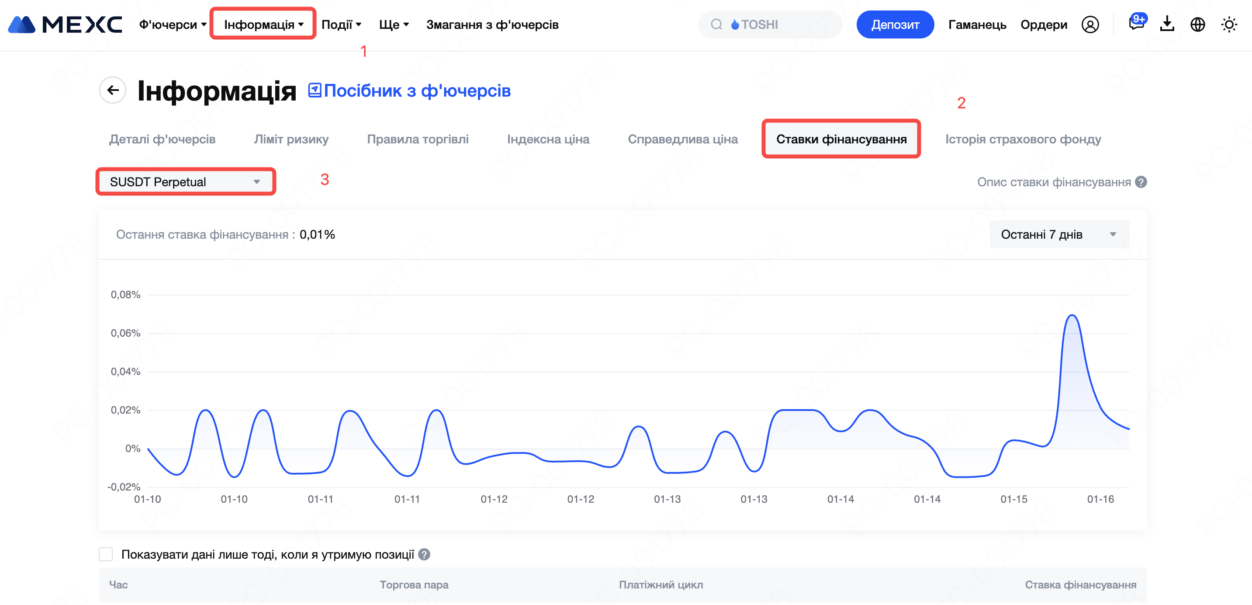Click the MEXC logo

[x=65, y=24]
